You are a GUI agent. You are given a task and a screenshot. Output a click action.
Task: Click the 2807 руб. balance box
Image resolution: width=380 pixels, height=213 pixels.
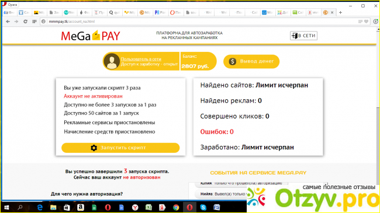tap(198, 61)
